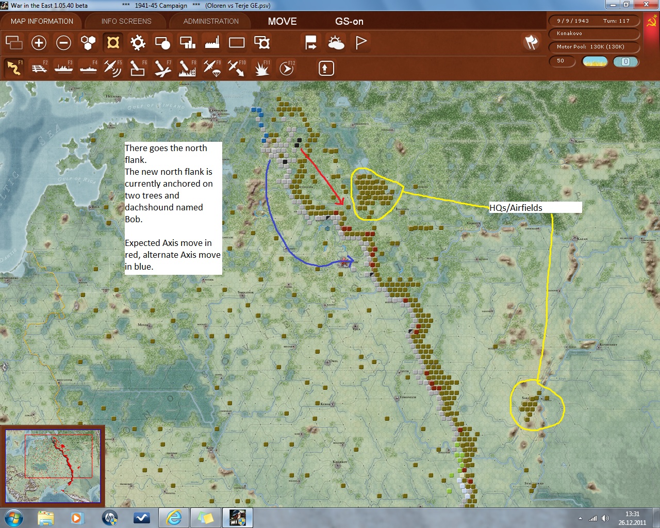Click the F12 end turn arrow icon
The width and height of the screenshot is (660, 528).
click(287, 68)
